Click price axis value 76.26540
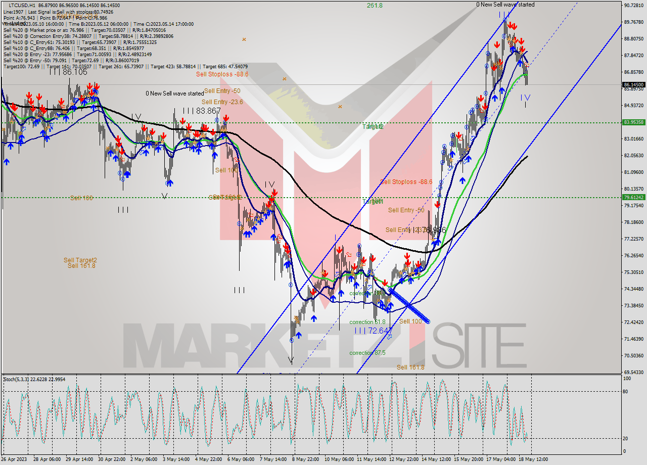647x465 pixels. [634, 255]
